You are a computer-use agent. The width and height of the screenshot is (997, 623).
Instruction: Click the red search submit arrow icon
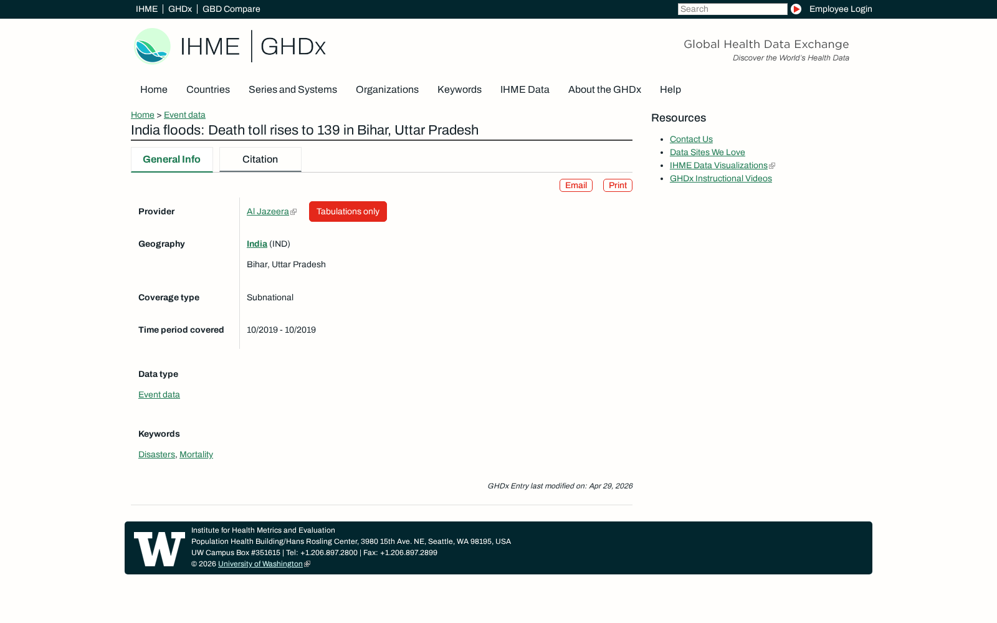click(x=796, y=9)
